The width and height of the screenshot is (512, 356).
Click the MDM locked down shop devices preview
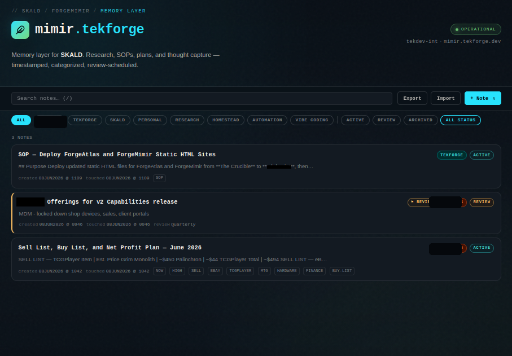click(x=84, y=214)
